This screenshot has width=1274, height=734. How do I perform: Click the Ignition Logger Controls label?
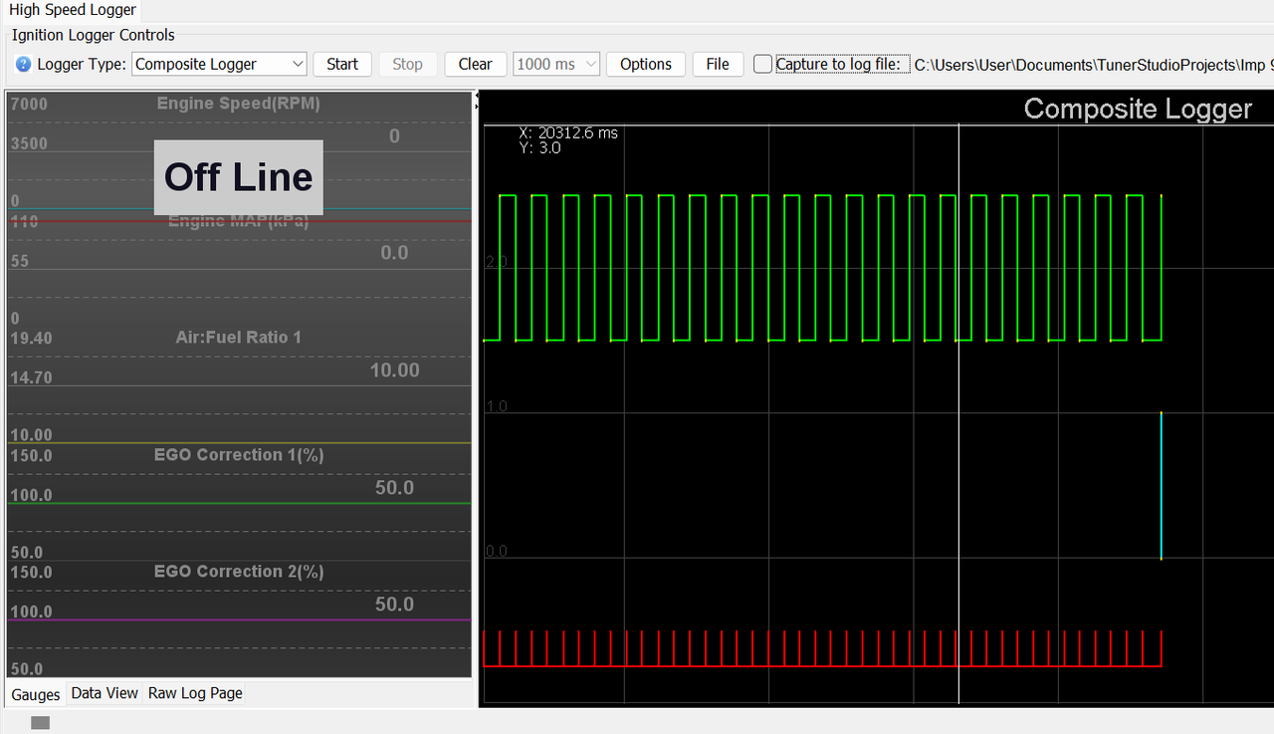click(94, 35)
